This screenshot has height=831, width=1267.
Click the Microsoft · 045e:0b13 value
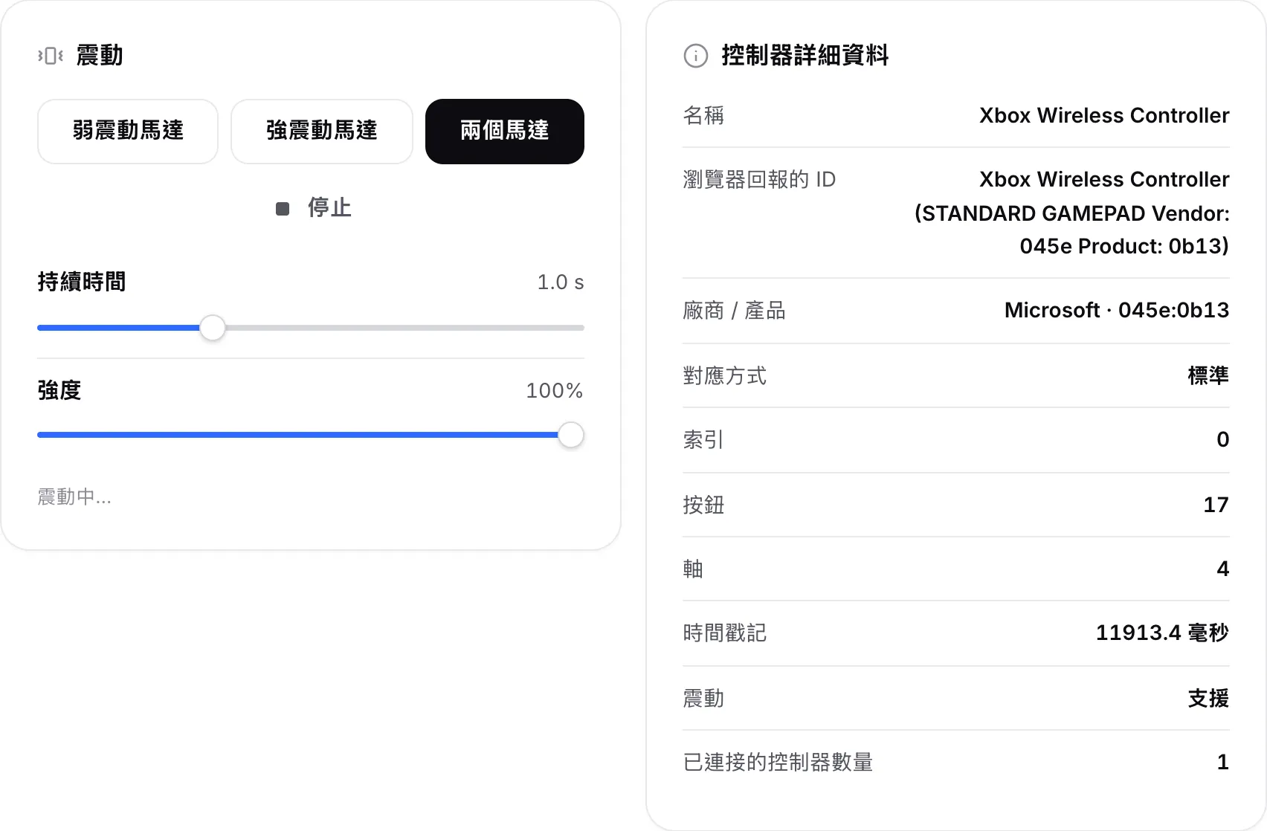tap(1117, 311)
